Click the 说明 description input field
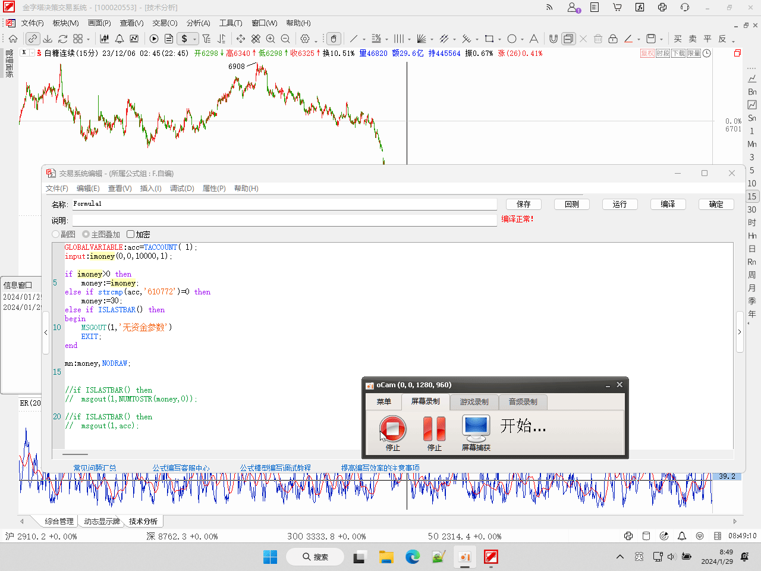 (x=284, y=220)
